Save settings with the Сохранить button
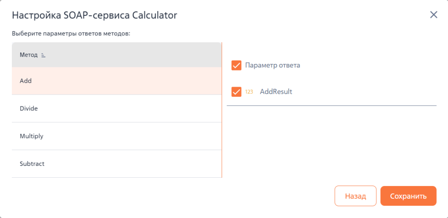Viewport: 448px width, 218px height. coord(408,196)
